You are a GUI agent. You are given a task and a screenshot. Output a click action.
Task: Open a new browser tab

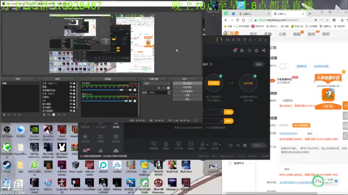click(310, 14)
